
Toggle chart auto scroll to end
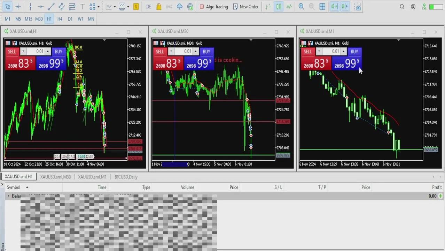pyautogui.click(x=334, y=7)
